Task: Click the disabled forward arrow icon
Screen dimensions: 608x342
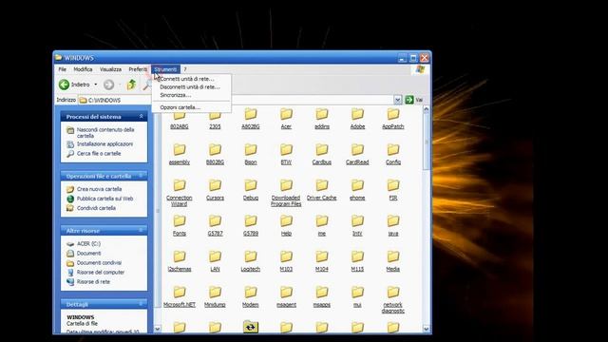Action: pyautogui.click(x=108, y=85)
